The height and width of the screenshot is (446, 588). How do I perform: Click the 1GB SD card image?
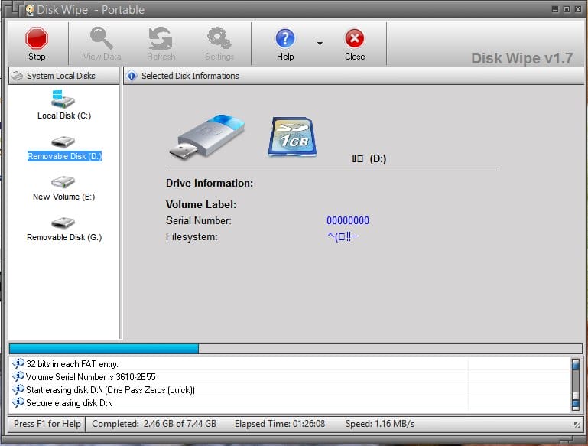coord(292,137)
